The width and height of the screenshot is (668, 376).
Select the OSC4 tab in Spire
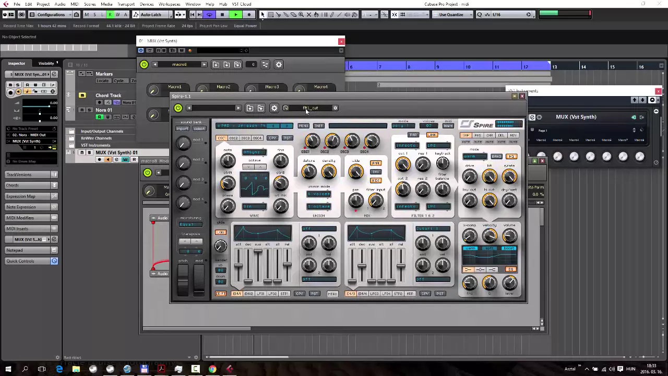(257, 138)
